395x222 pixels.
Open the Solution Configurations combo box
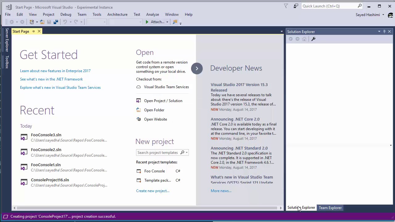[97, 22]
